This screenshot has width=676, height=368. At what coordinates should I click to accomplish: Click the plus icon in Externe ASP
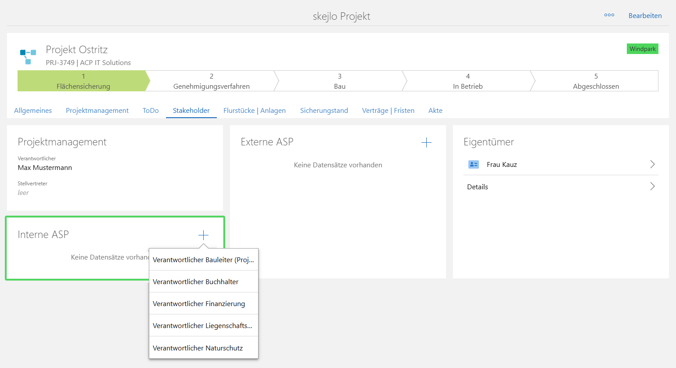(x=426, y=143)
